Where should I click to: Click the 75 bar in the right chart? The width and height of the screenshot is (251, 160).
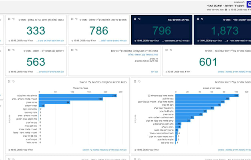click(x=198, y=105)
